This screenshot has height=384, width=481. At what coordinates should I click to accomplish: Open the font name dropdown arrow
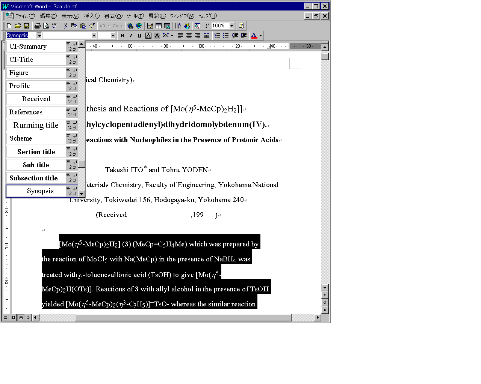tap(94, 36)
